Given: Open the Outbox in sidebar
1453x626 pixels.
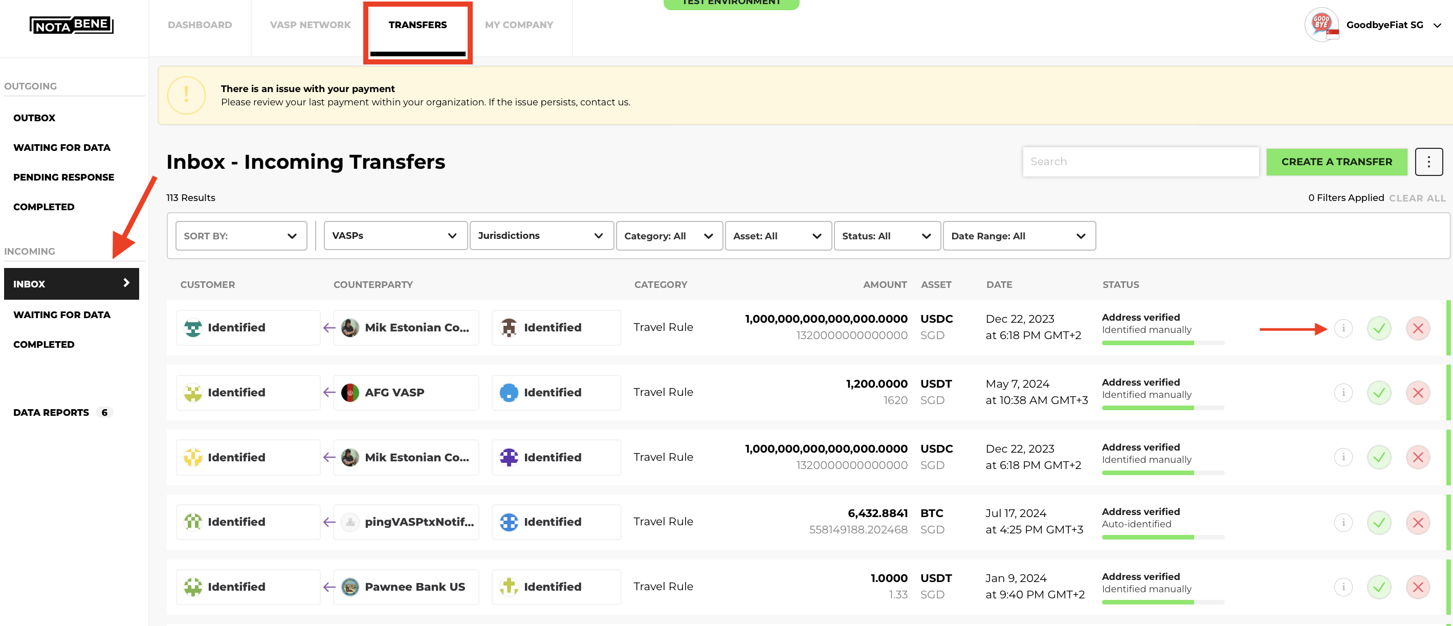Looking at the screenshot, I should click(34, 118).
